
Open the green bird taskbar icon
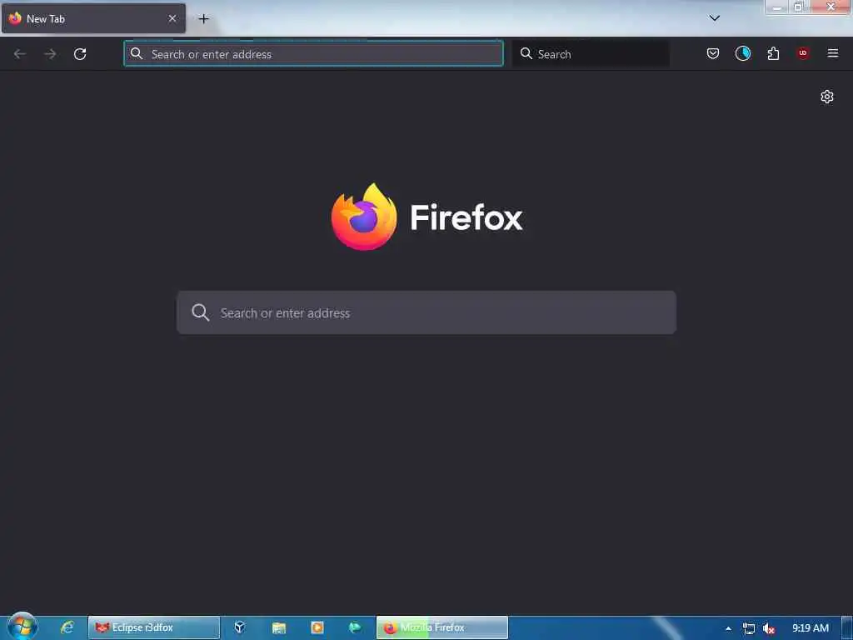(355, 627)
